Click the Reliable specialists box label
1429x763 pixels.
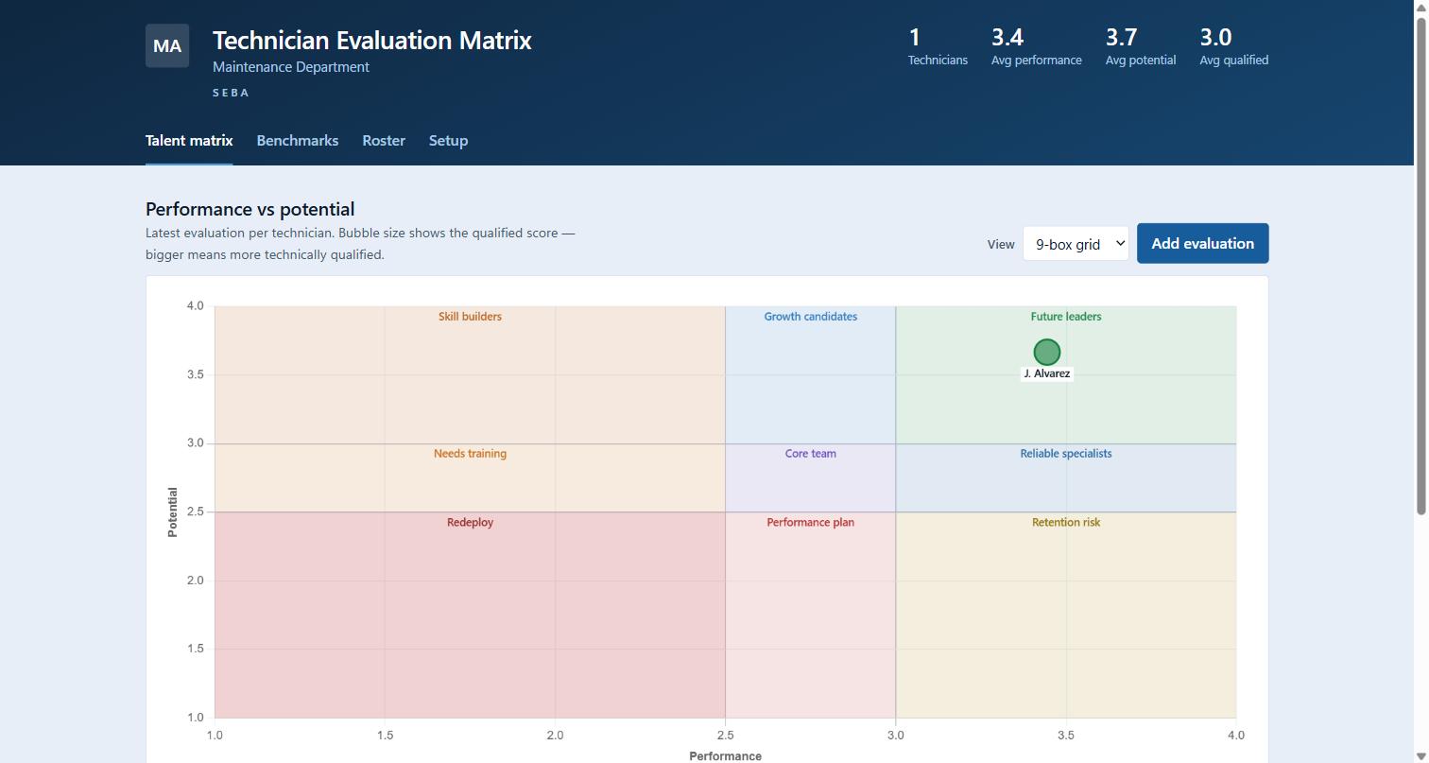pos(1066,454)
